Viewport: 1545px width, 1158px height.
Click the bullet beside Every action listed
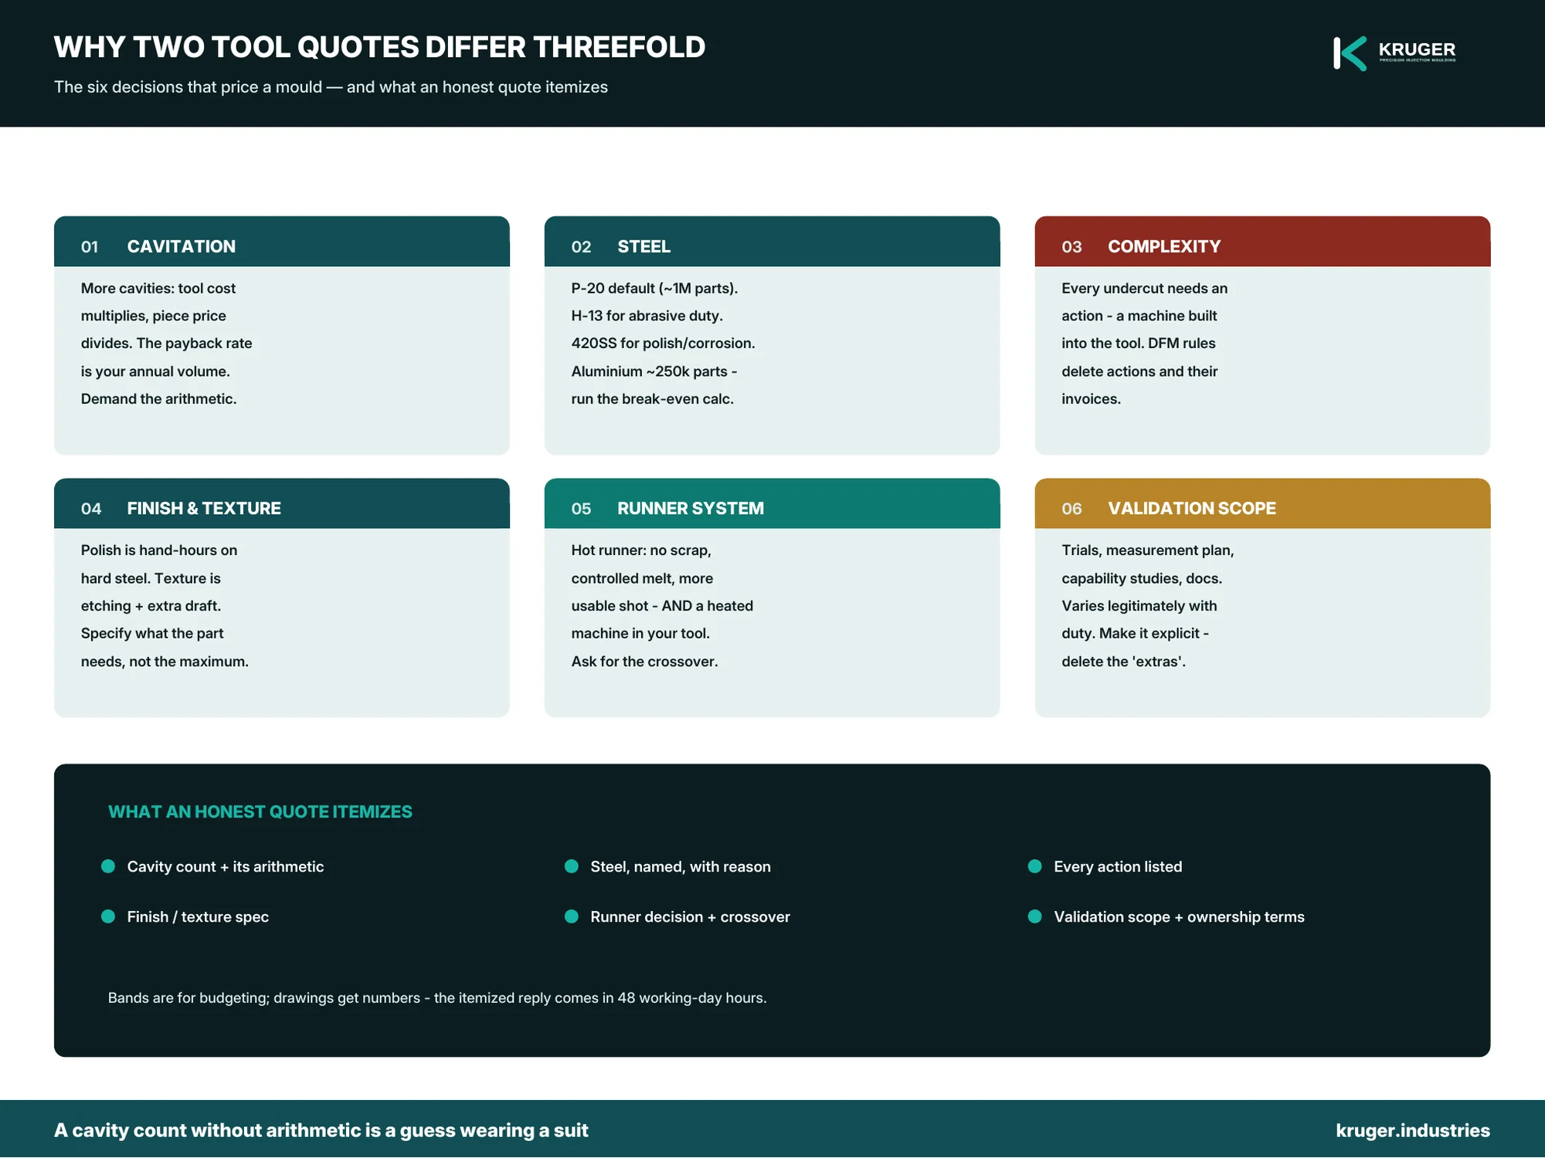click(x=1035, y=866)
